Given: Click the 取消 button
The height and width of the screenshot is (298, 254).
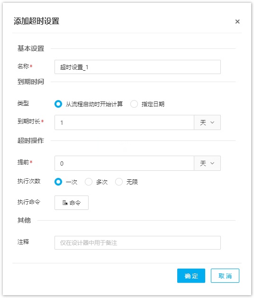Looking at the screenshot, I should [x=225, y=276].
